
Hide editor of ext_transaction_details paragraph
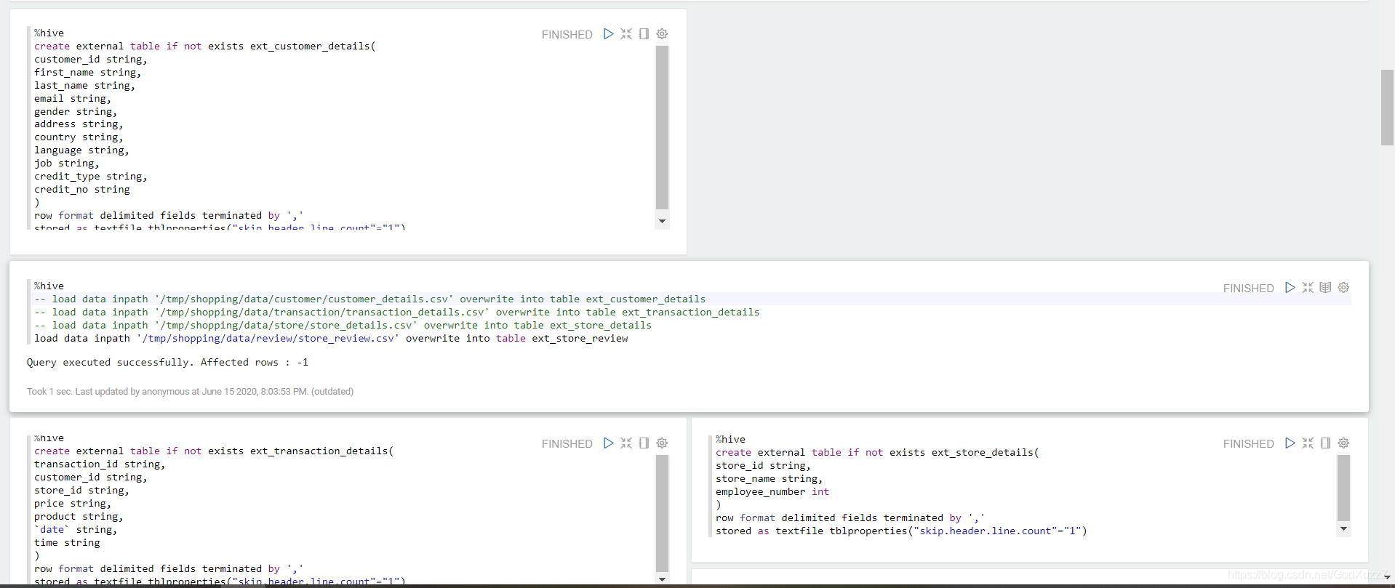(626, 443)
